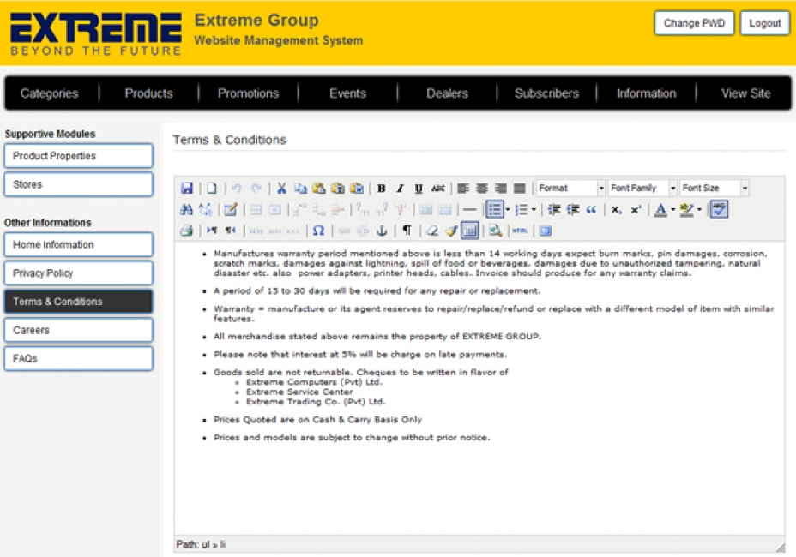The image size is (796, 557).
Task: Toggle show paragraph marks
Action: click(407, 231)
